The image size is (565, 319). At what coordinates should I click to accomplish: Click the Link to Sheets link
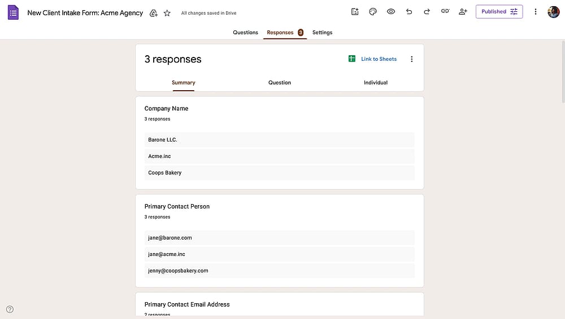pos(379,59)
